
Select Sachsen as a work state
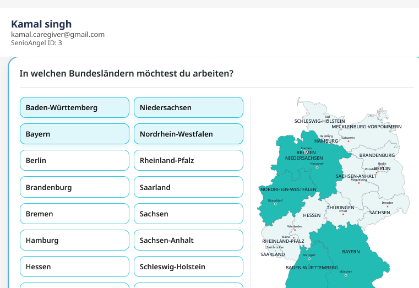click(188, 214)
